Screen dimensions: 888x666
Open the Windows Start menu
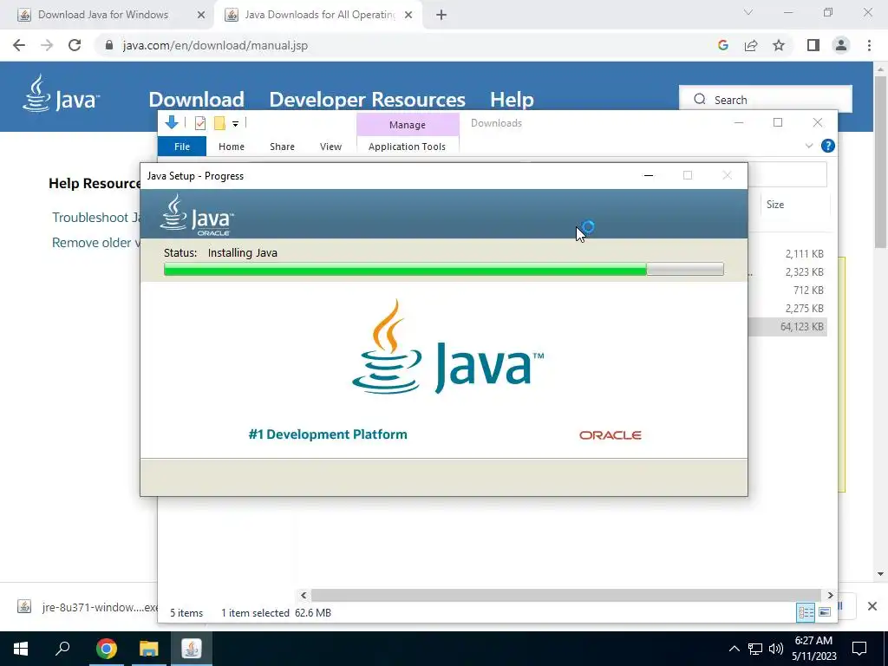coord(21,649)
